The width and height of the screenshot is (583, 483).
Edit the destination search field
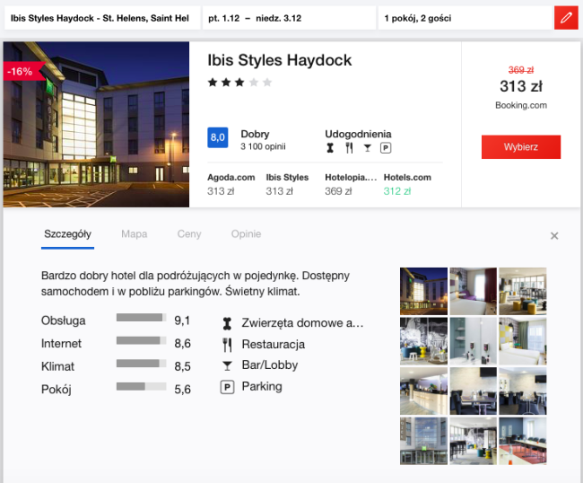tap(100, 18)
